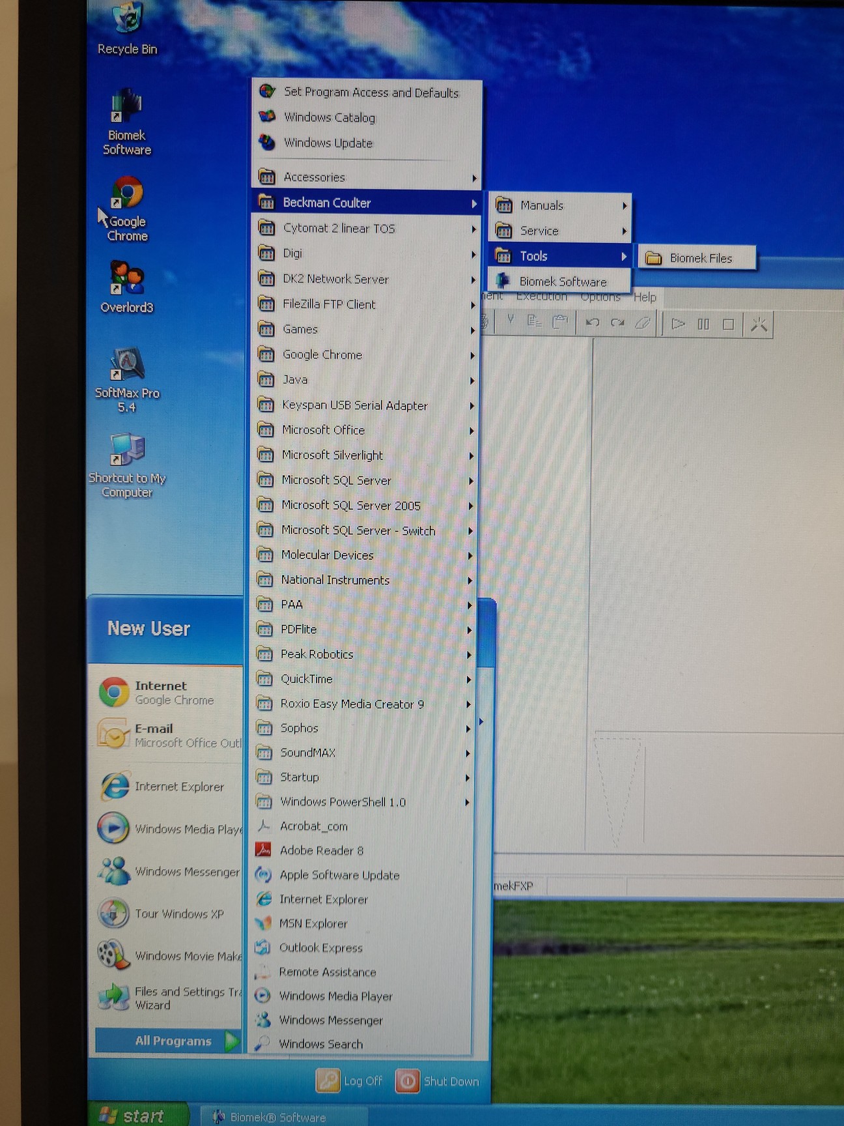Click the Copy toolbar icon in Biomek
Viewport: 844px width, 1126px height.
coord(534,321)
